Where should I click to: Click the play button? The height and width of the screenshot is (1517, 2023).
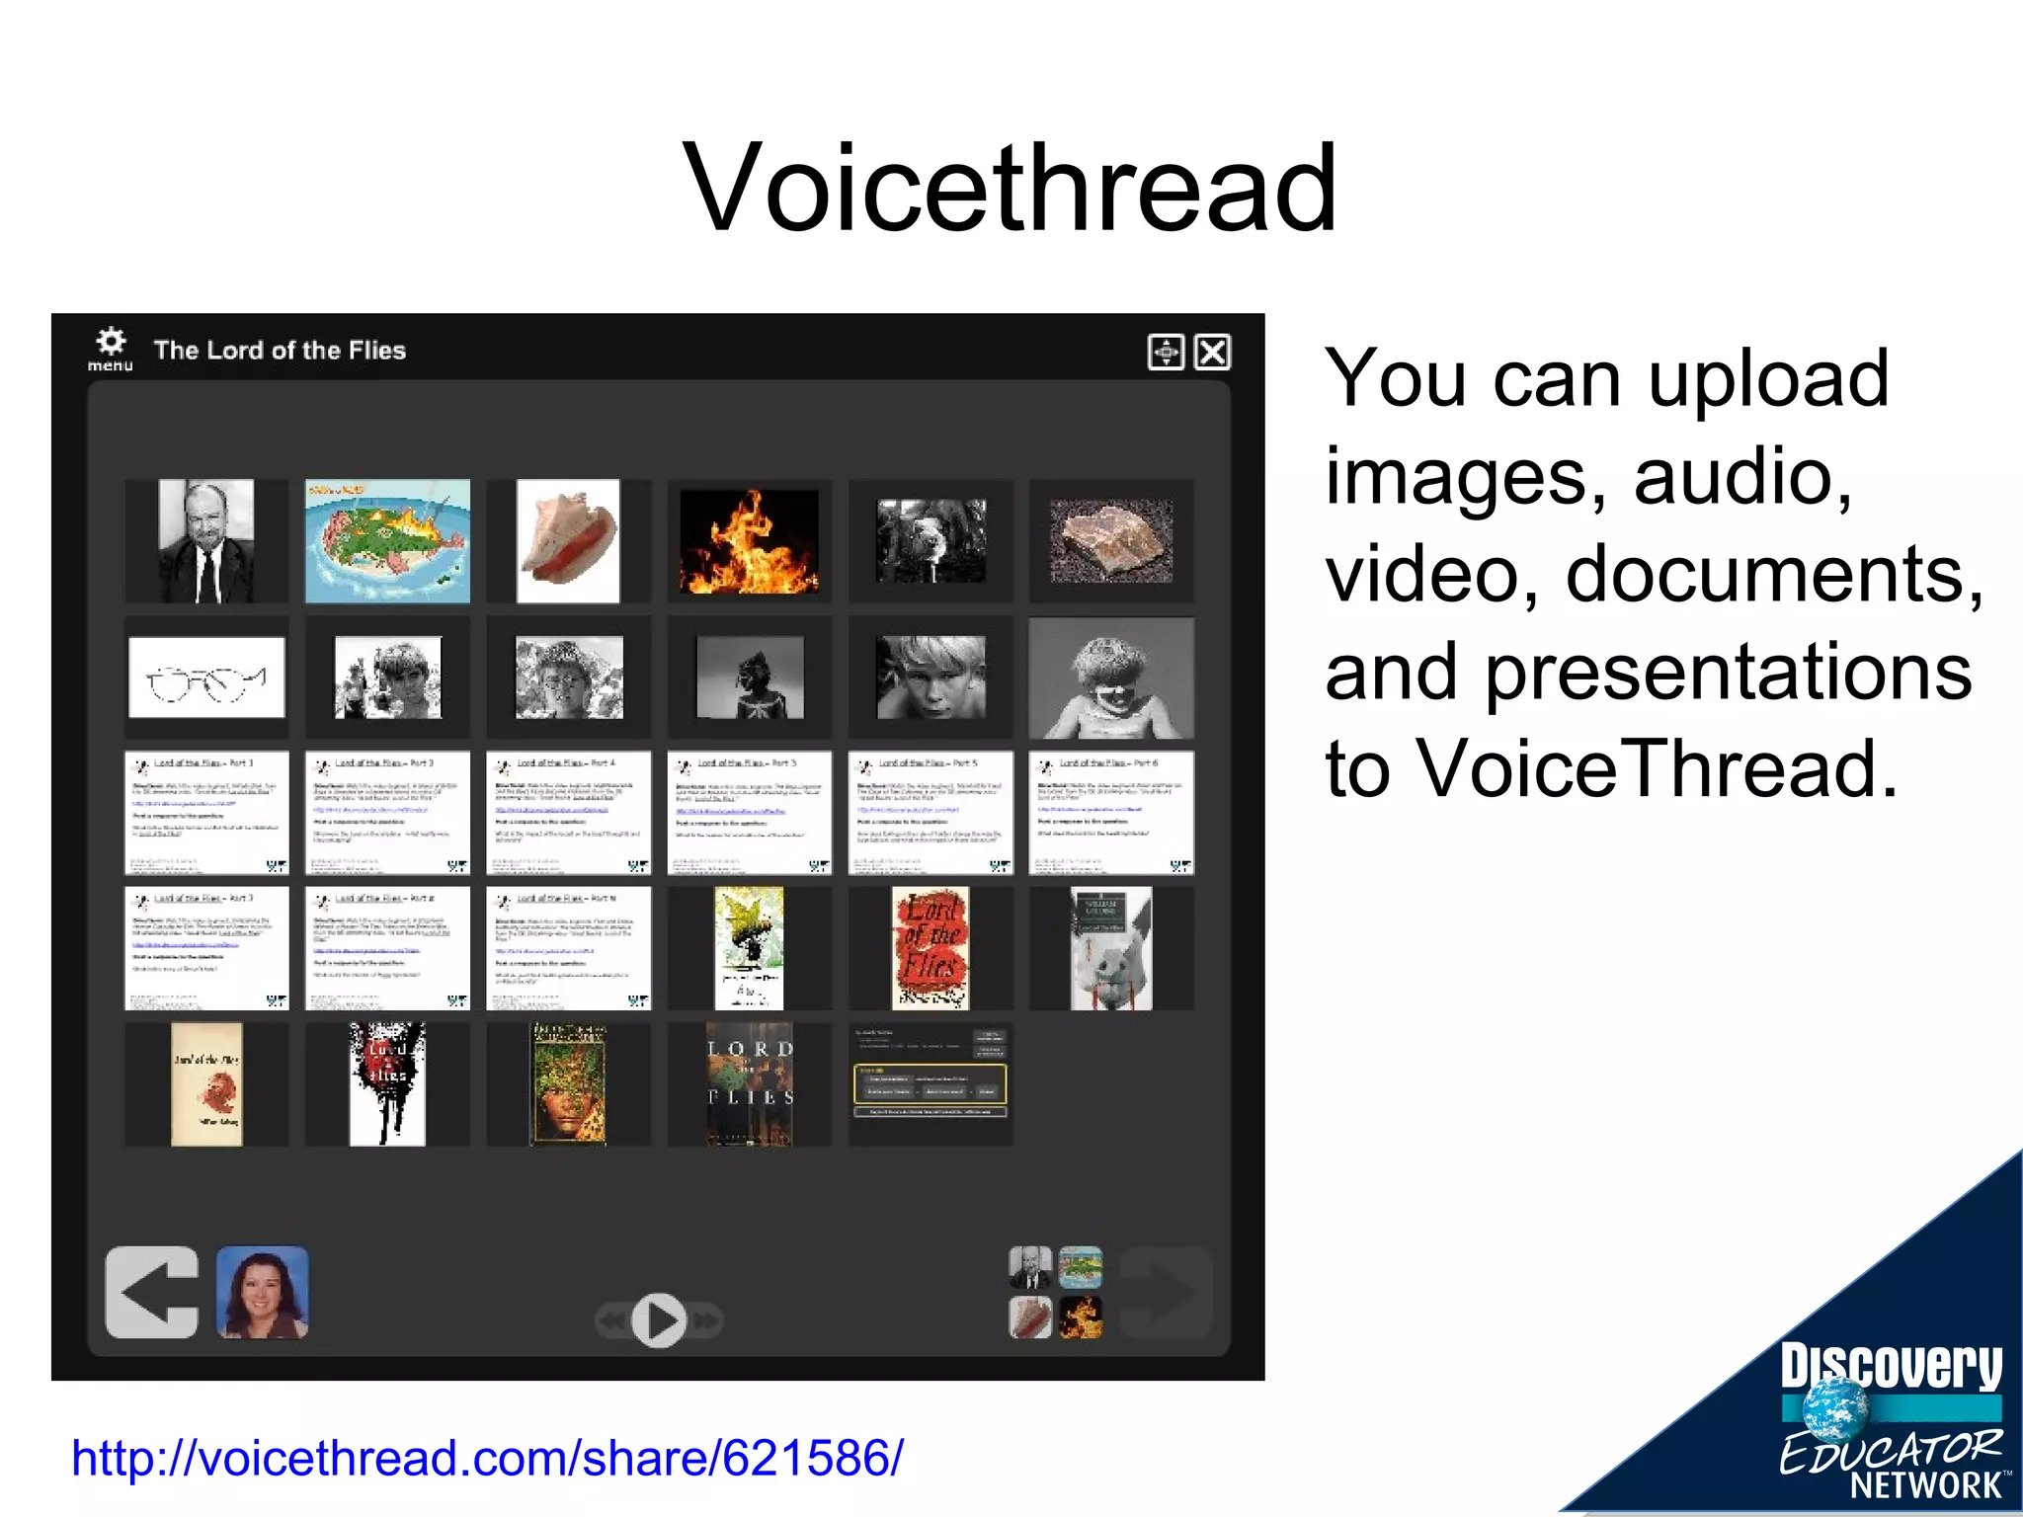(x=659, y=1319)
